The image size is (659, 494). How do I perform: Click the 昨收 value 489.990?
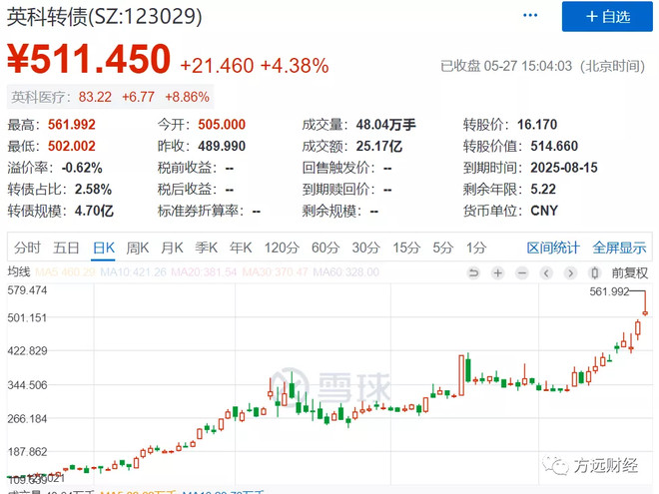(222, 146)
